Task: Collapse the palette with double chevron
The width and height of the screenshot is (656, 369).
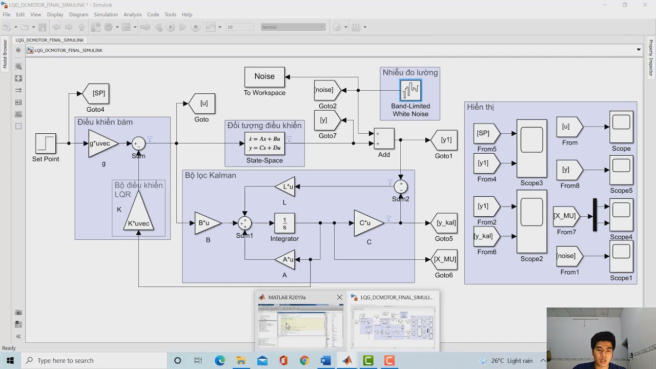Action: [x=18, y=337]
